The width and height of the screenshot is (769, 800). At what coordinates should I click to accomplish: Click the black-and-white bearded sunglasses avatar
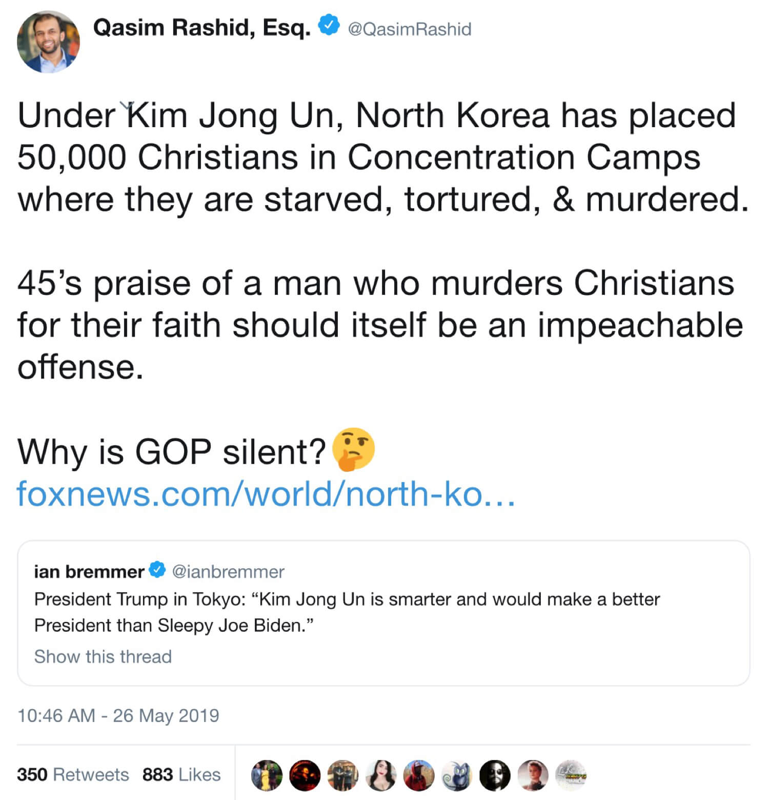tap(495, 775)
